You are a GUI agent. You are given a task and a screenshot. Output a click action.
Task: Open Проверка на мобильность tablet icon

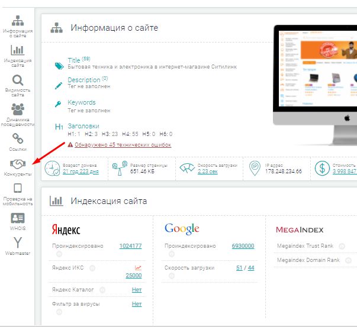click(17, 189)
